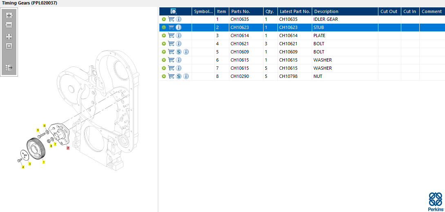Click the export list arrow icon
This screenshot has height=212, width=445.
(9, 67)
